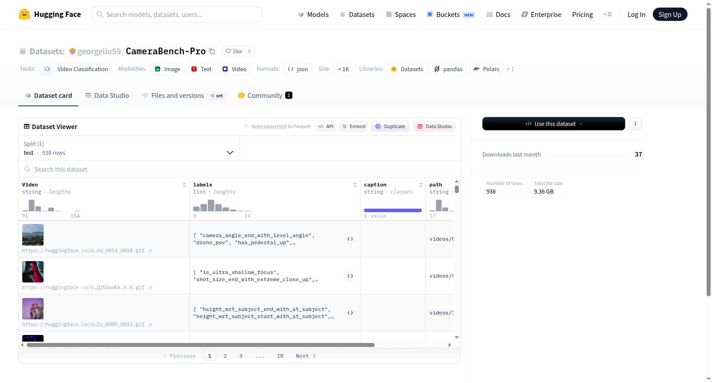Viewport: 712px width, 383px height.
Task: Click the page vertical scrollbar
Action: point(709,151)
